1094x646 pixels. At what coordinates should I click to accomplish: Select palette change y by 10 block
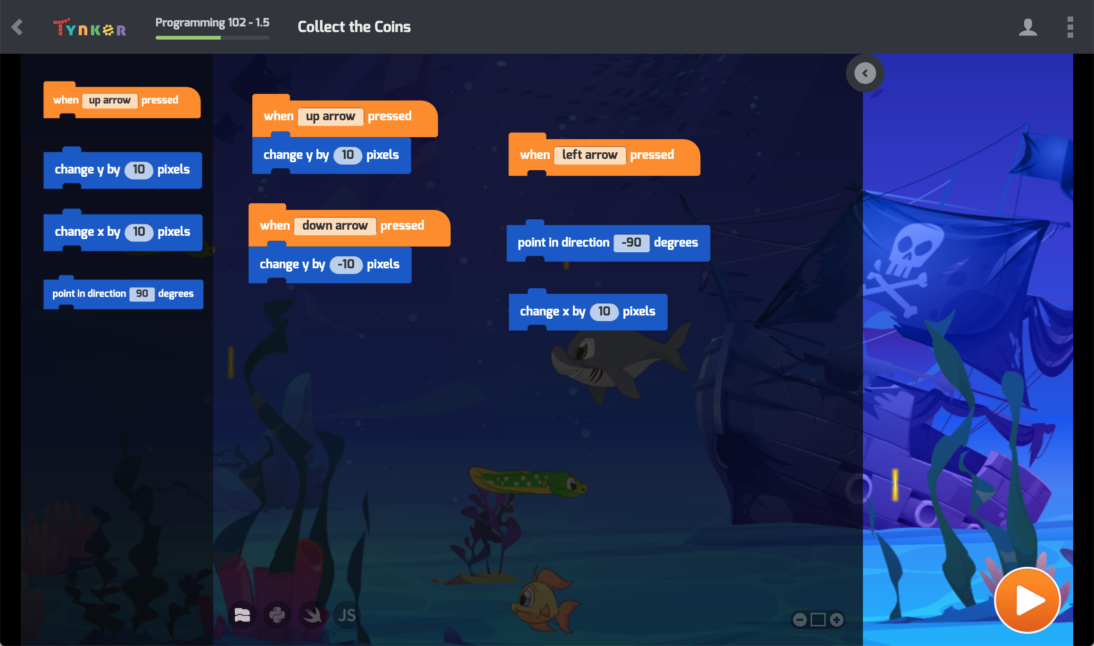123,170
